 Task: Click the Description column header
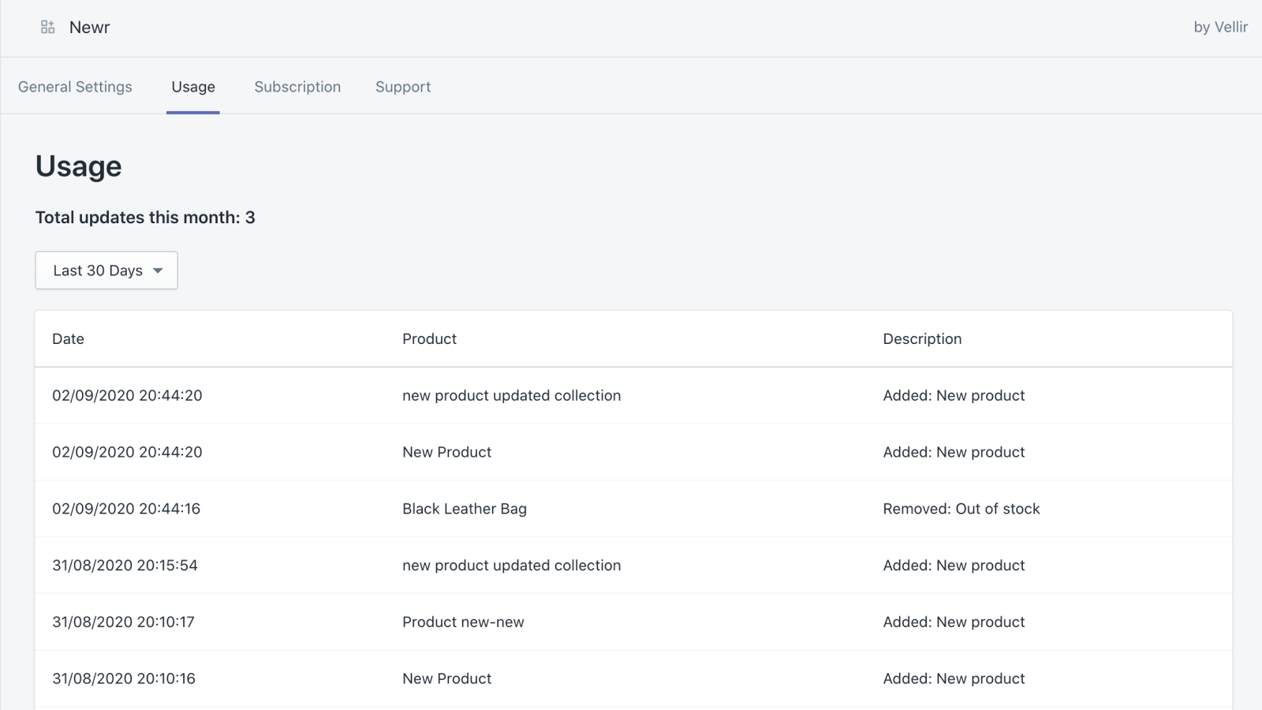click(x=922, y=338)
